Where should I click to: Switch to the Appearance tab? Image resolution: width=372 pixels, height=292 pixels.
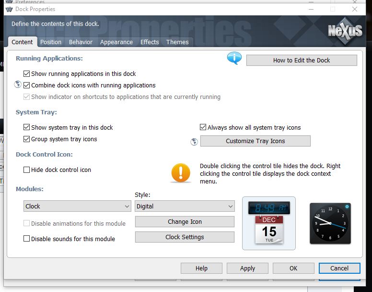click(x=116, y=42)
